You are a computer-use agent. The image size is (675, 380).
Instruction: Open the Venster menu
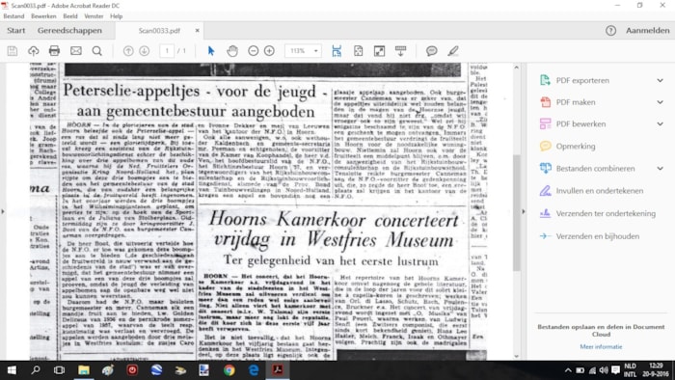(x=94, y=16)
